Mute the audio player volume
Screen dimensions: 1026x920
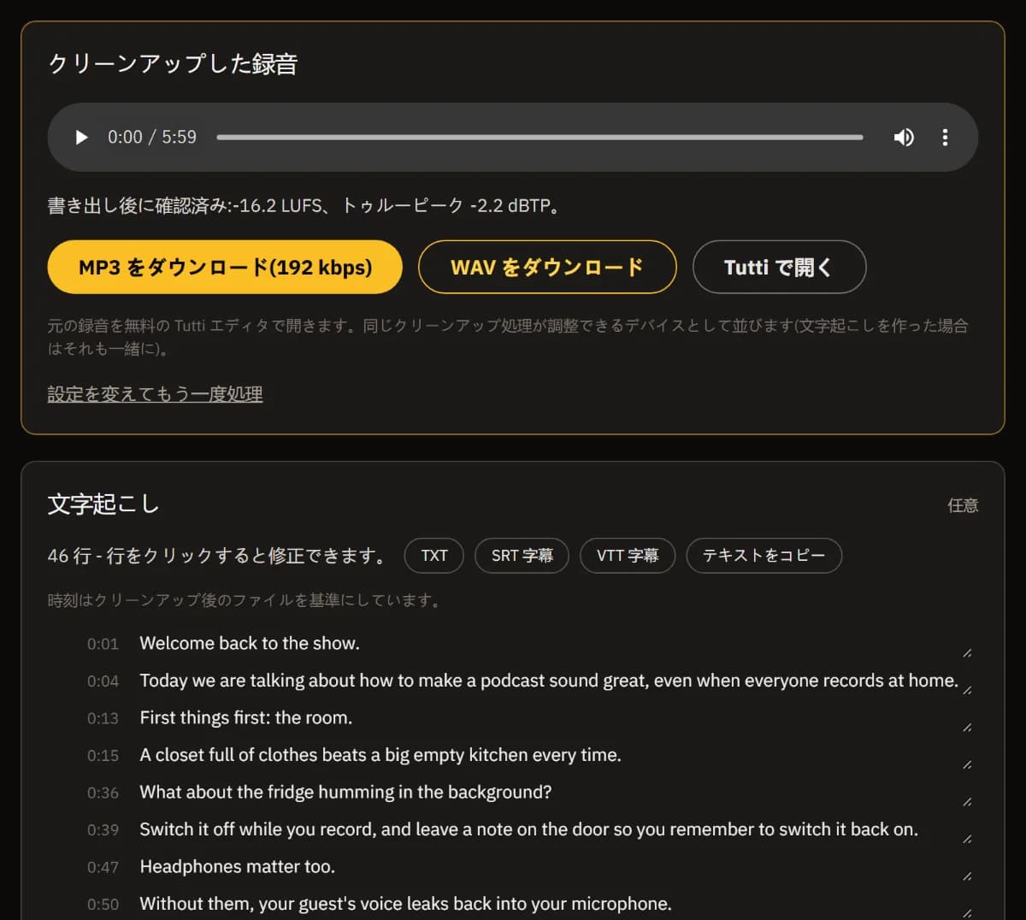(904, 138)
